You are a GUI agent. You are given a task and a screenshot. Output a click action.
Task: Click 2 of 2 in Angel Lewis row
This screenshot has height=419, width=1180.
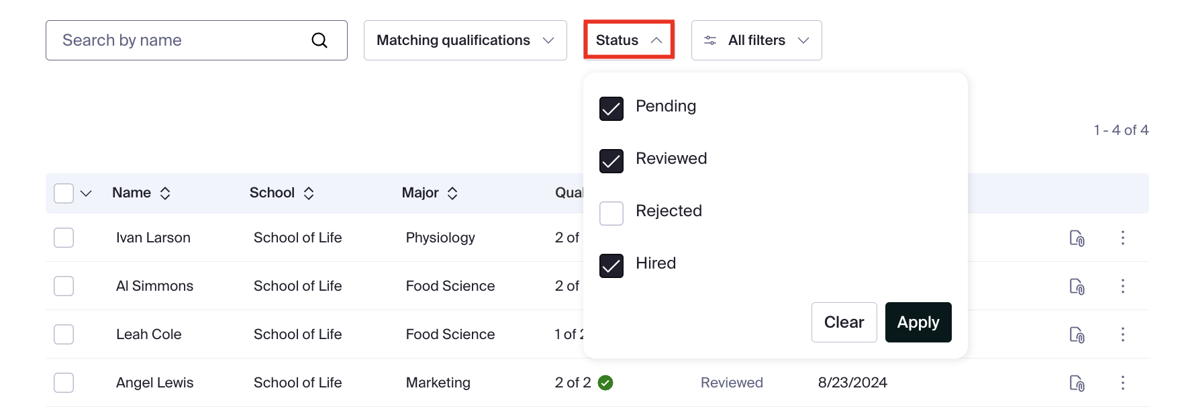[x=573, y=383]
